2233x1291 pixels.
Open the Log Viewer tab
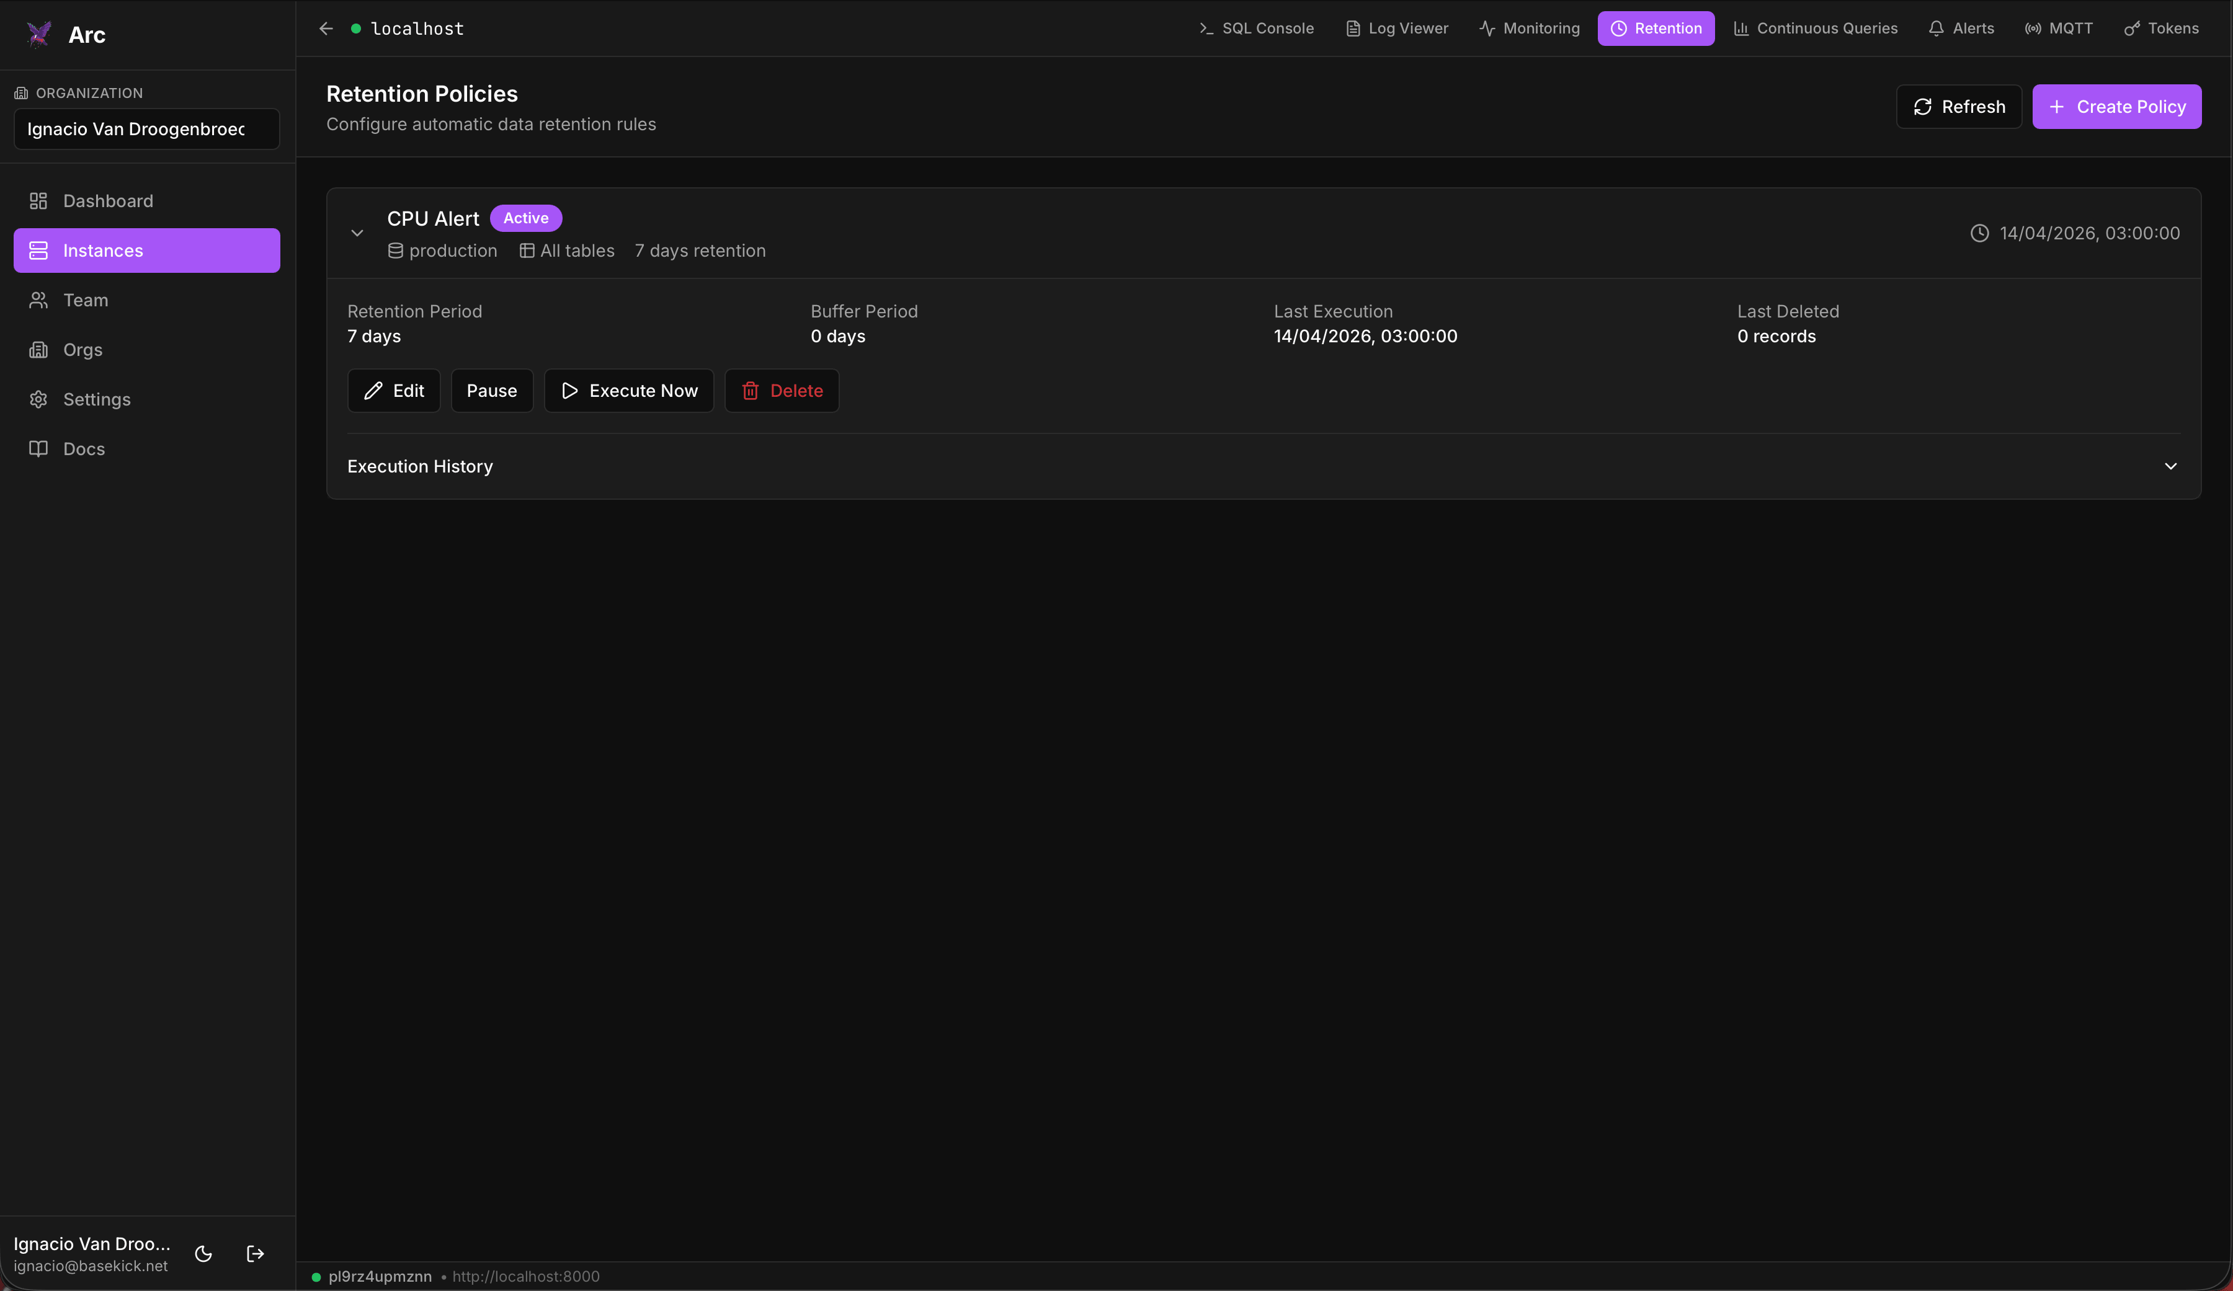tap(1397, 29)
